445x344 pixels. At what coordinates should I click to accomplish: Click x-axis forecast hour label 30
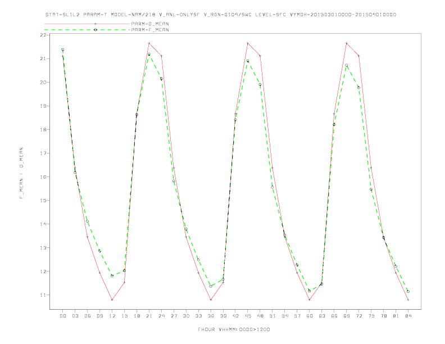186,316
